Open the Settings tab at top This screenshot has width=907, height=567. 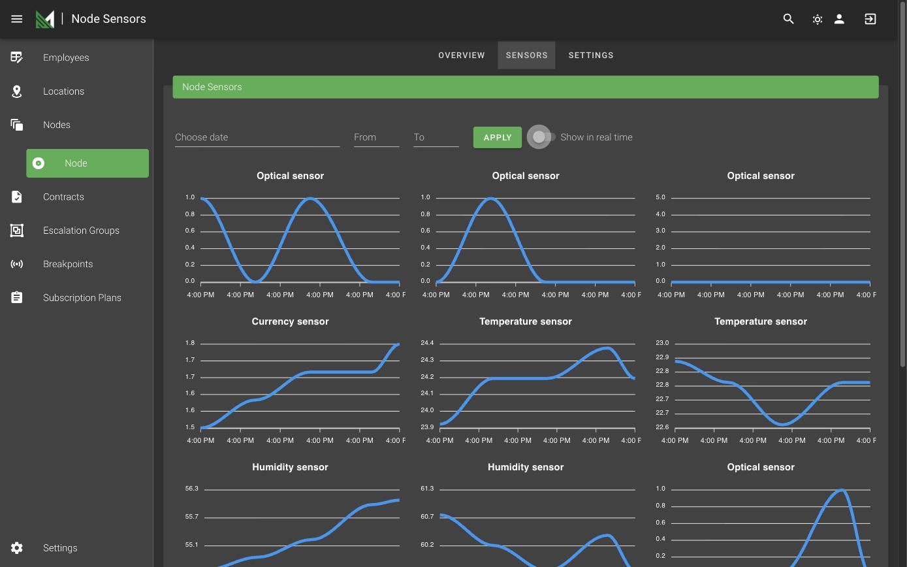591,56
